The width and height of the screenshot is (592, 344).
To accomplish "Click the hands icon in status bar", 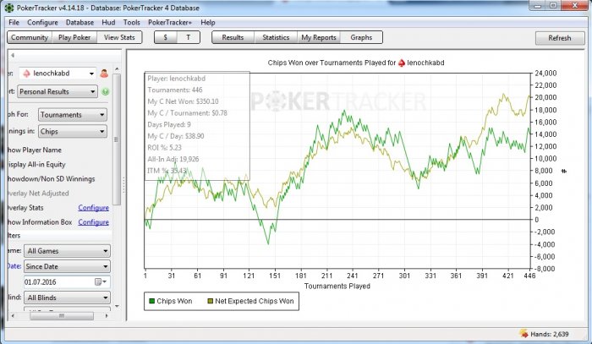I will tap(523, 334).
